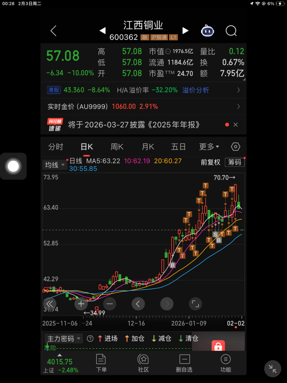
Task: Zoom in chart with plus button
Action: tap(81, 304)
